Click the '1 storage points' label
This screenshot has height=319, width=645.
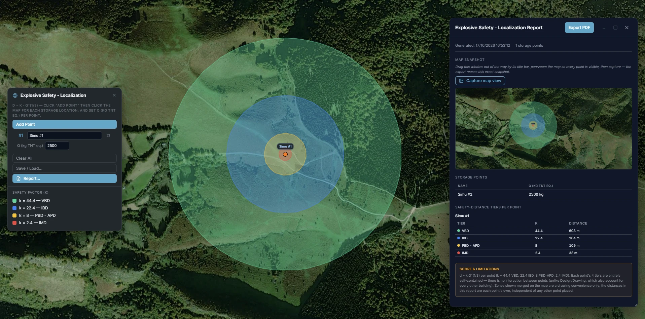click(x=529, y=45)
